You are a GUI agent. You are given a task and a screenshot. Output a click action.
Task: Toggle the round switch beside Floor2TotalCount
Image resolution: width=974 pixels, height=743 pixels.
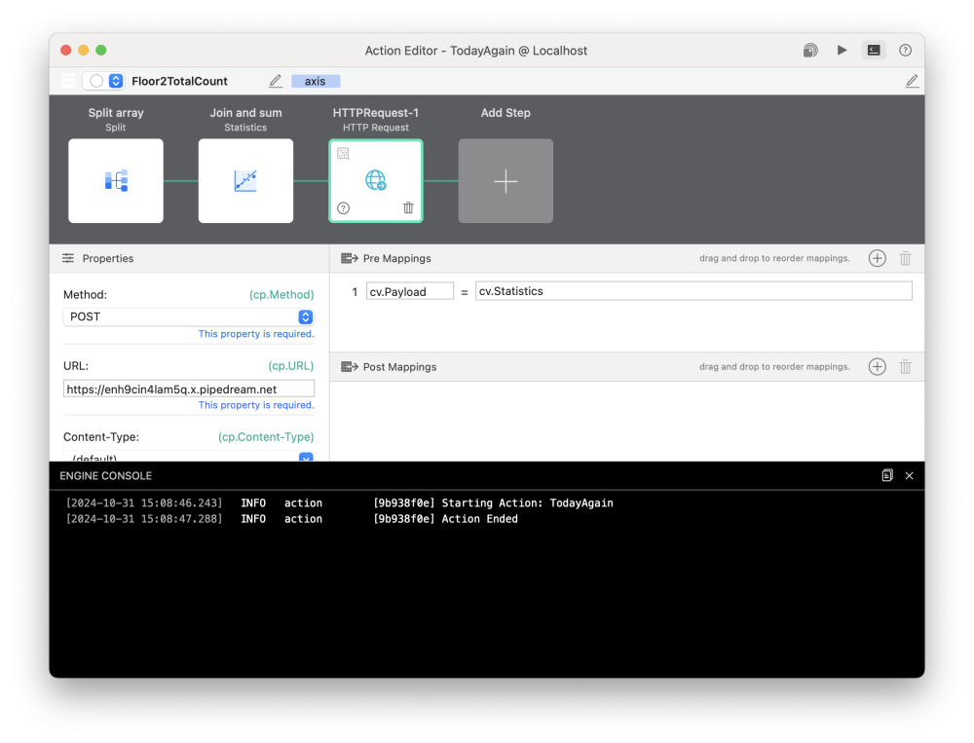click(96, 82)
